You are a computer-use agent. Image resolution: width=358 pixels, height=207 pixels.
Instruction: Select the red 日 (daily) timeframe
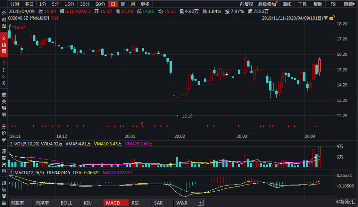pos(112,4)
